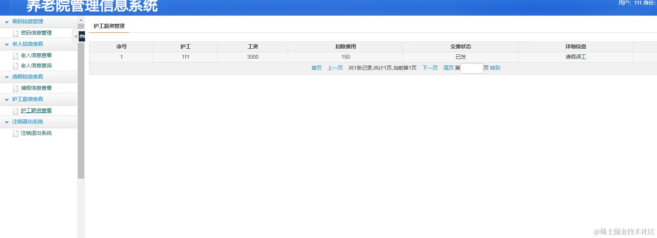This screenshot has height=238, width=657.
Task: Open the 密码信息管理 sub-item
Action: pyautogui.click(x=36, y=33)
